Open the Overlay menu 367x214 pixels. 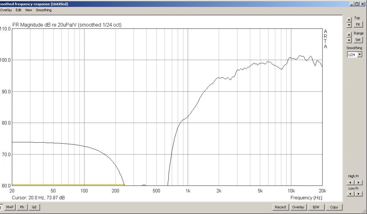6,10
